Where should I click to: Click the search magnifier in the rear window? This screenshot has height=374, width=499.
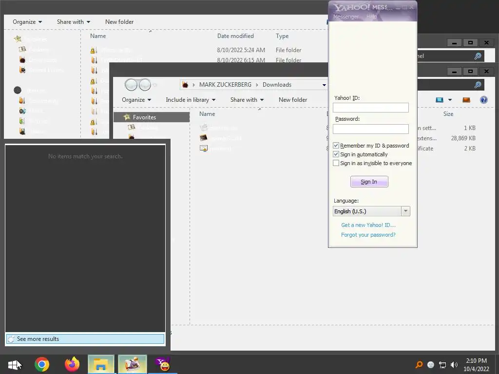pyautogui.click(x=478, y=56)
